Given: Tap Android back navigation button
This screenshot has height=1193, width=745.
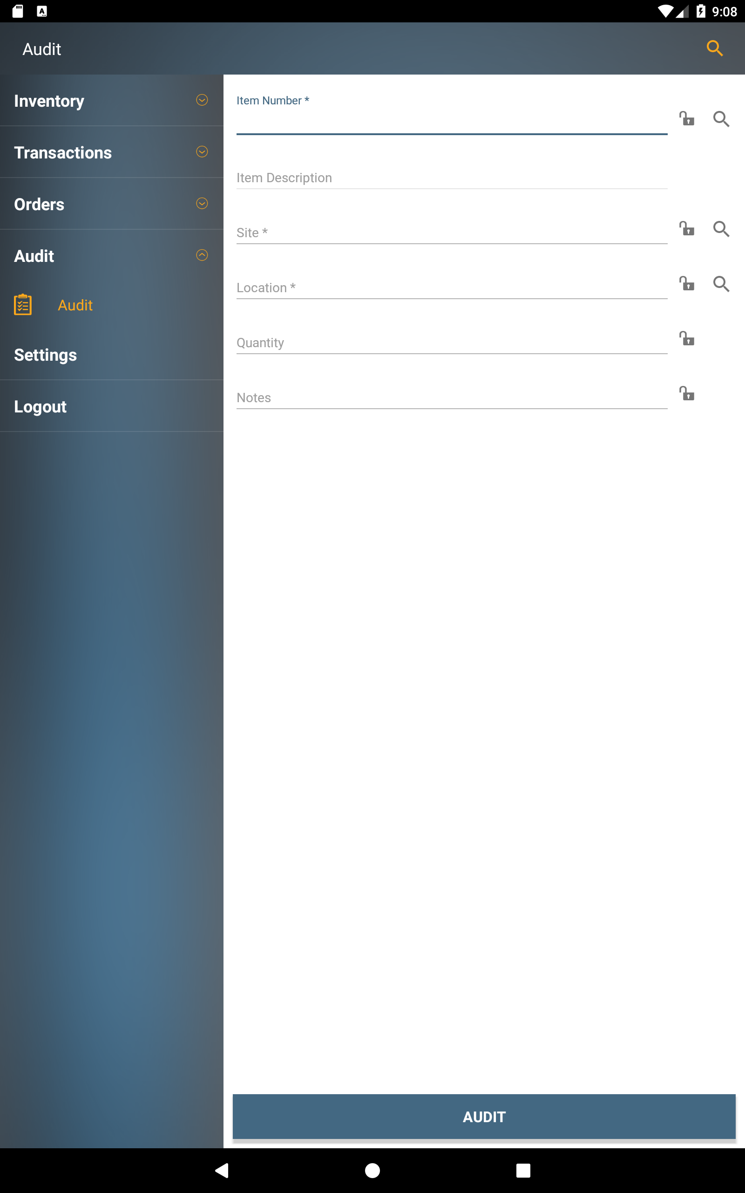Looking at the screenshot, I should pos(222,1170).
